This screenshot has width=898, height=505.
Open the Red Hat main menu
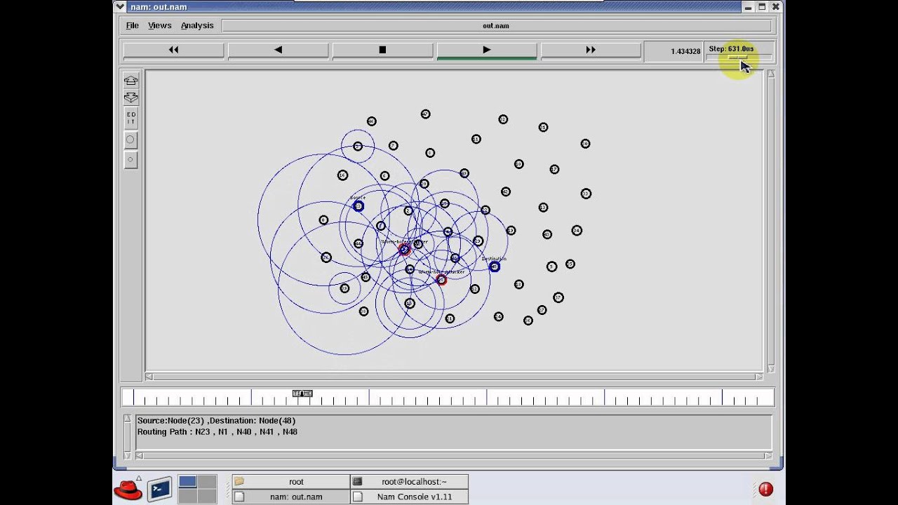(128, 488)
